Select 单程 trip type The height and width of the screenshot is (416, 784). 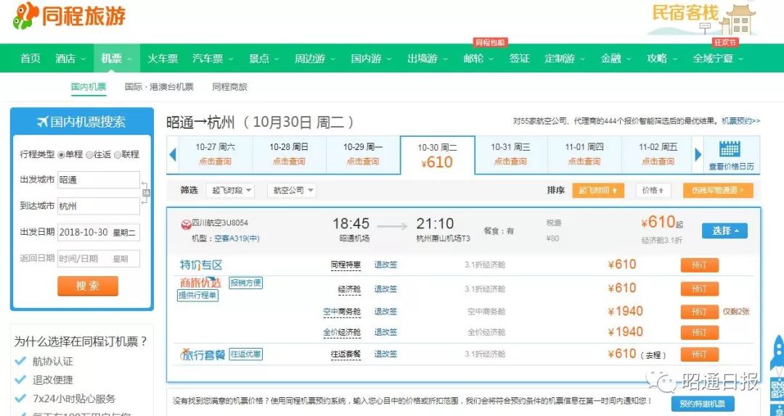[x=62, y=155]
